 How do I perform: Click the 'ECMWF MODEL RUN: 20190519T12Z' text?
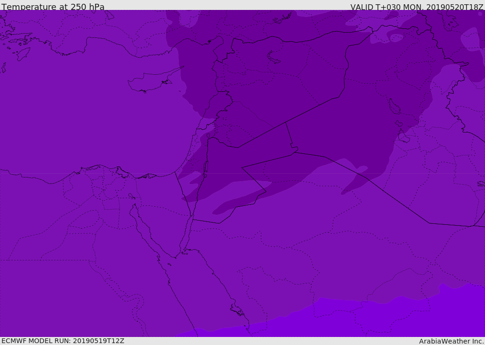pos(63,341)
